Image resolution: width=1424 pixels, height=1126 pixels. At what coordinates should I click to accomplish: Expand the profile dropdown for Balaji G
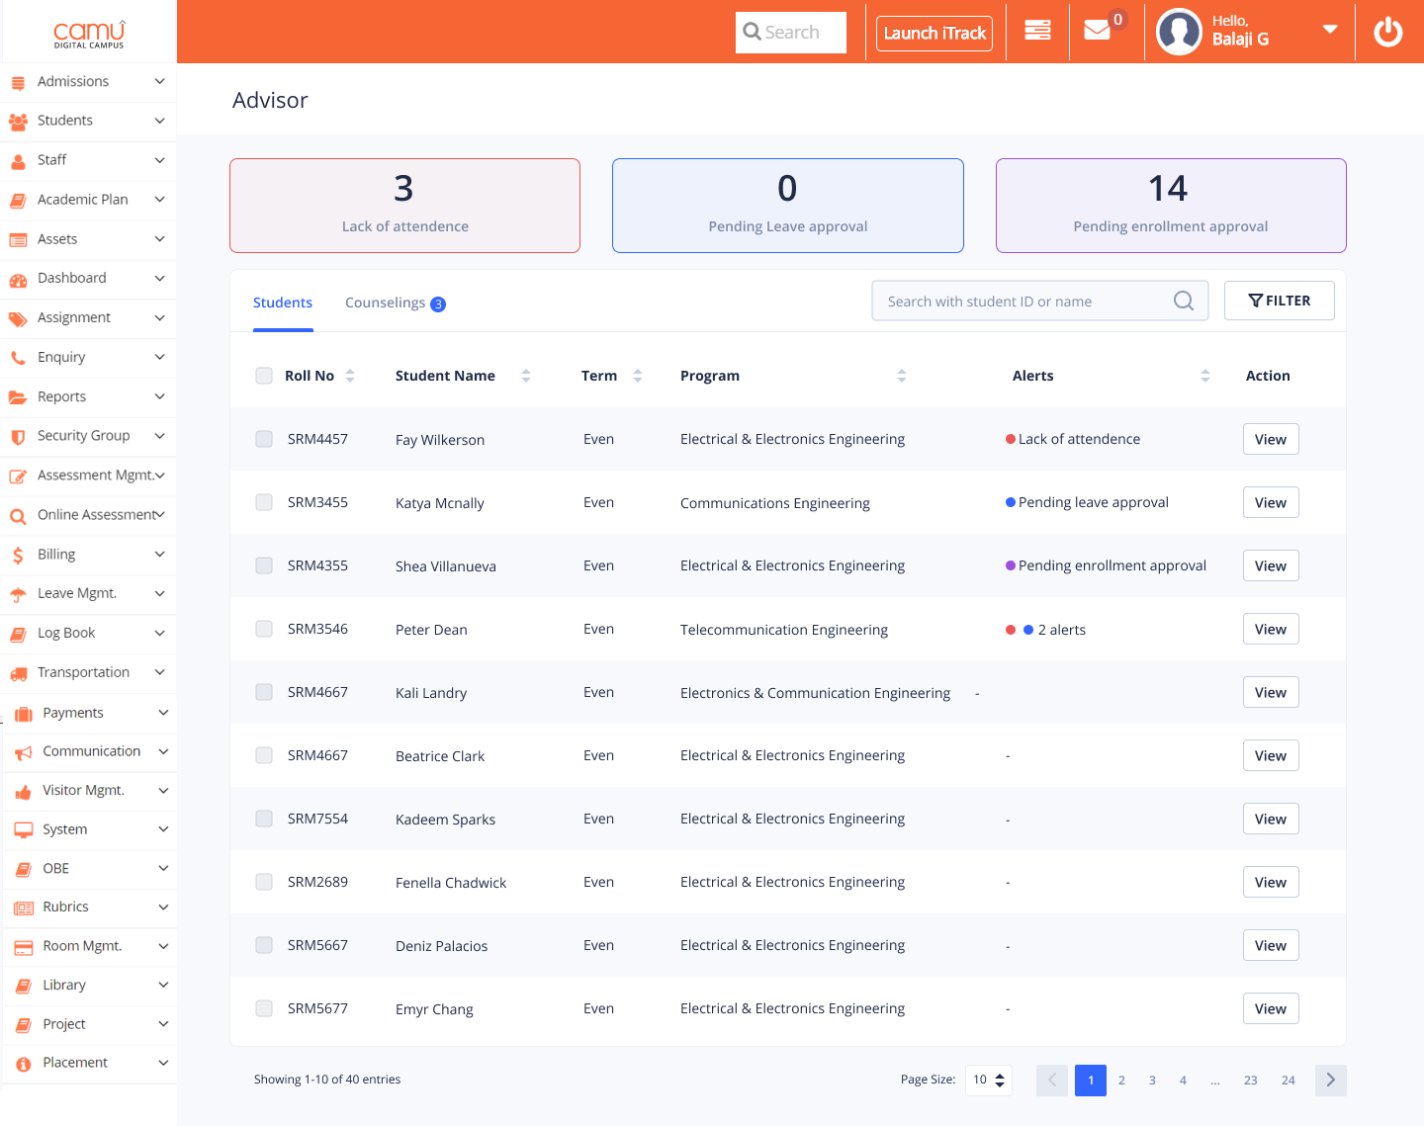tap(1329, 31)
